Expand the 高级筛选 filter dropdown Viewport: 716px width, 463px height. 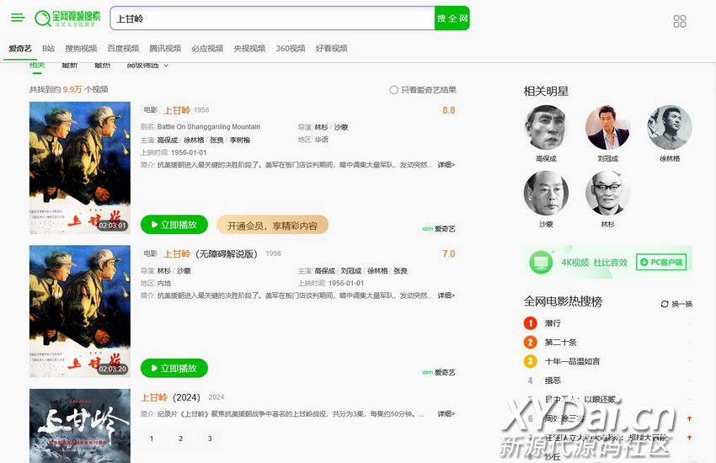[x=147, y=66]
